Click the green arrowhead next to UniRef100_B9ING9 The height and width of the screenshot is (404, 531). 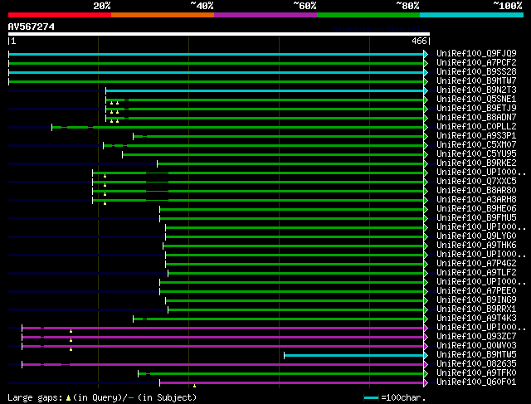pos(426,300)
